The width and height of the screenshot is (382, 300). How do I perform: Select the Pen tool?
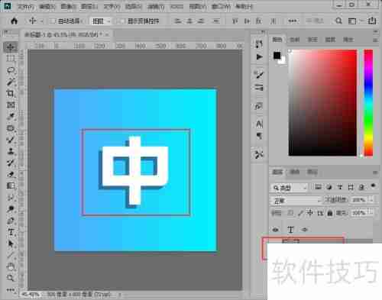point(11,221)
